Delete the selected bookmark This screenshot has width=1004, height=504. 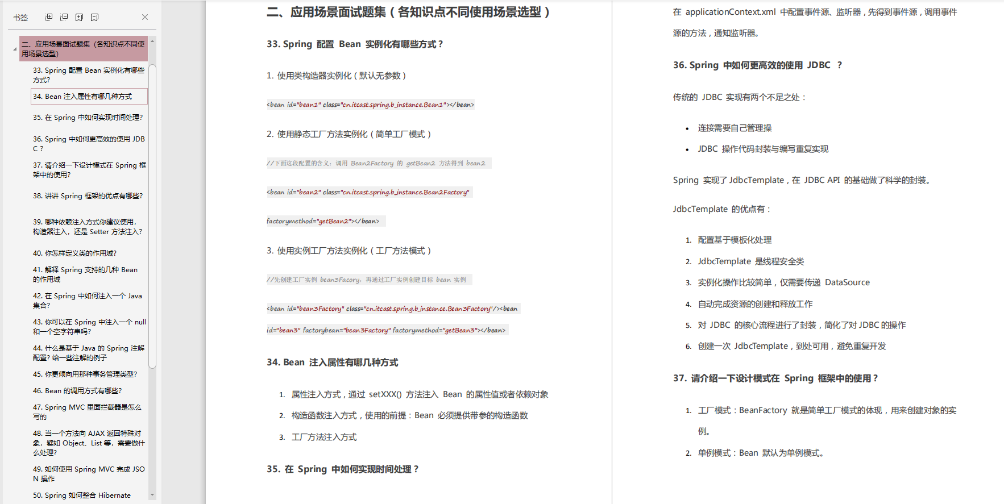[95, 17]
